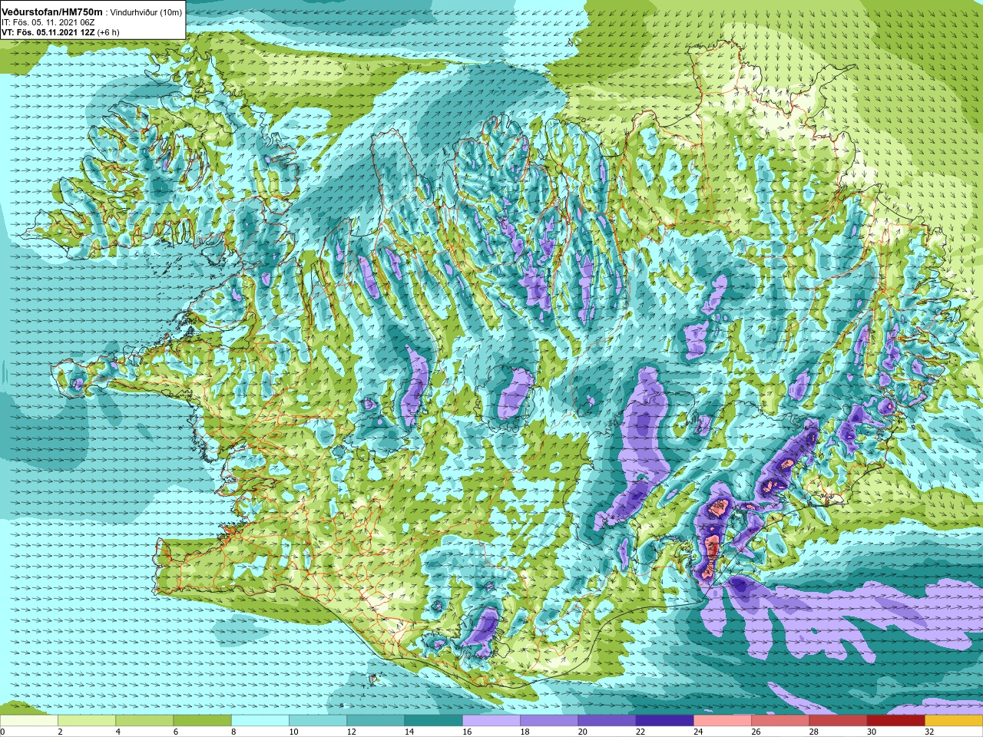Click the 'VT: Fös. 05.11.2021 12Z (+6 h)' line
The image size is (983, 737).
click(61, 32)
